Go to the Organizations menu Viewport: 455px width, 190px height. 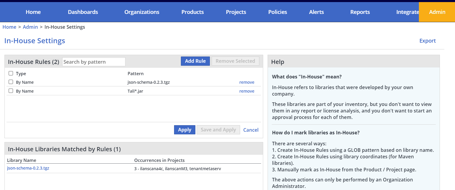[x=142, y=12]
